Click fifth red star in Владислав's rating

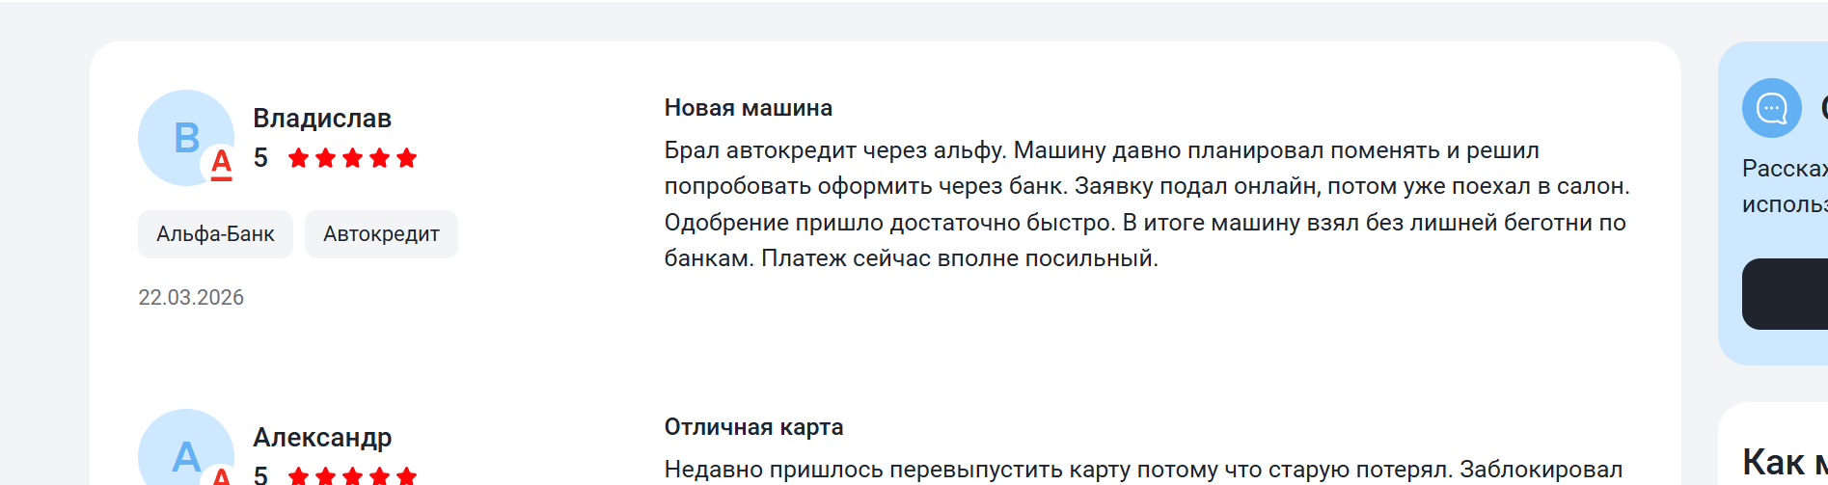coord(407,158)
